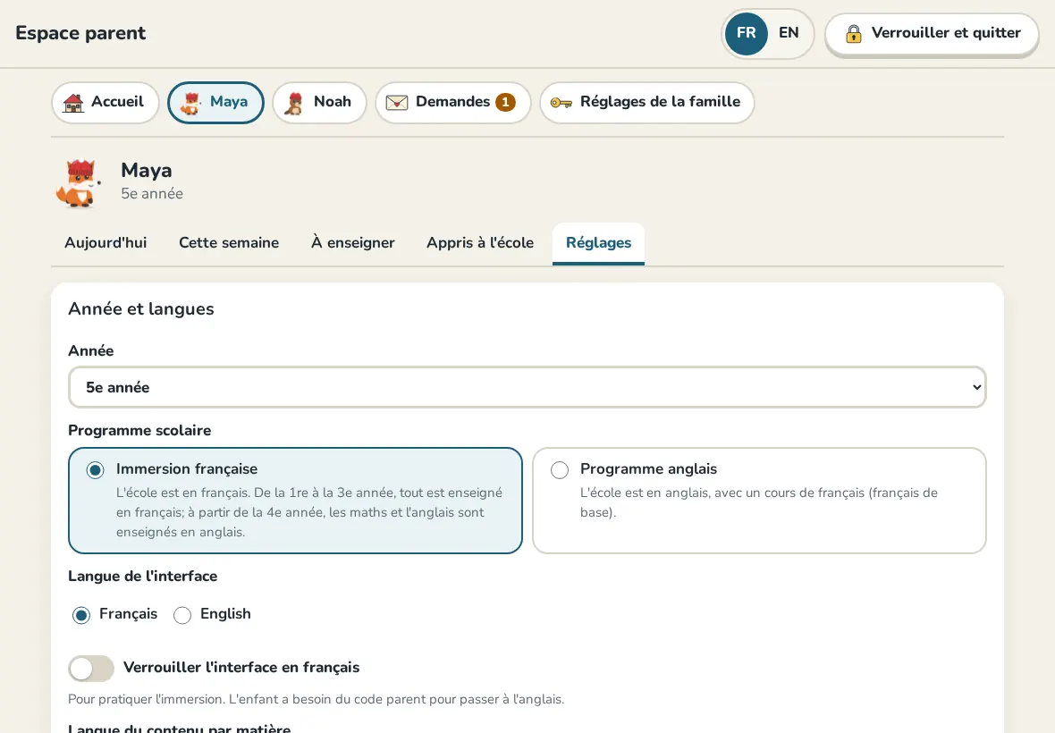The image size is (1055, 733).
Task: Click the key icon for family settings
Action: (561, 103)
